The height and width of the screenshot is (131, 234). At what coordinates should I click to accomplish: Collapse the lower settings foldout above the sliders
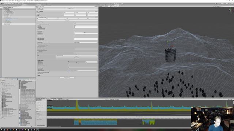tap(38, 61)
